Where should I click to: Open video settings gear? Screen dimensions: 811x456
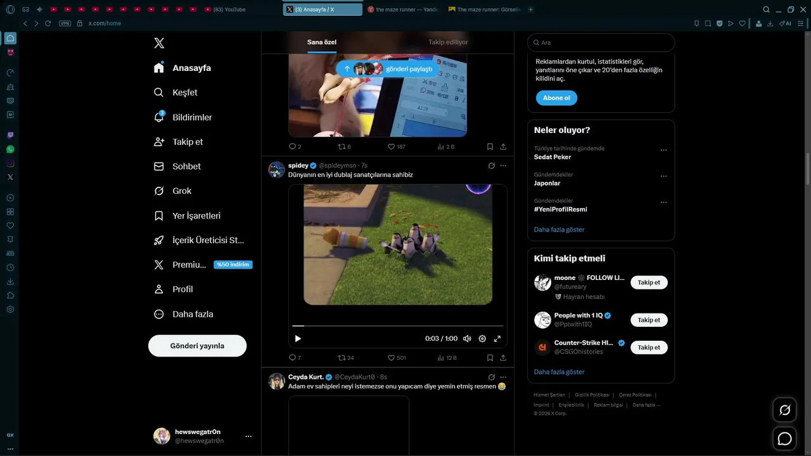(x=482, y=339)
